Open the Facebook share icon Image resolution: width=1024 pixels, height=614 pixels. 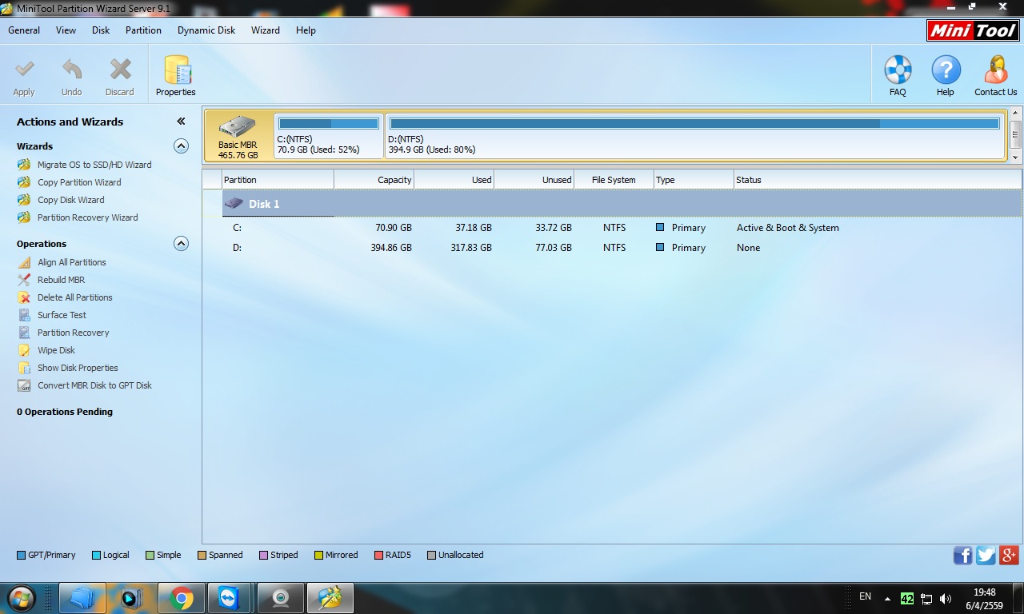(x=962, y=556)
